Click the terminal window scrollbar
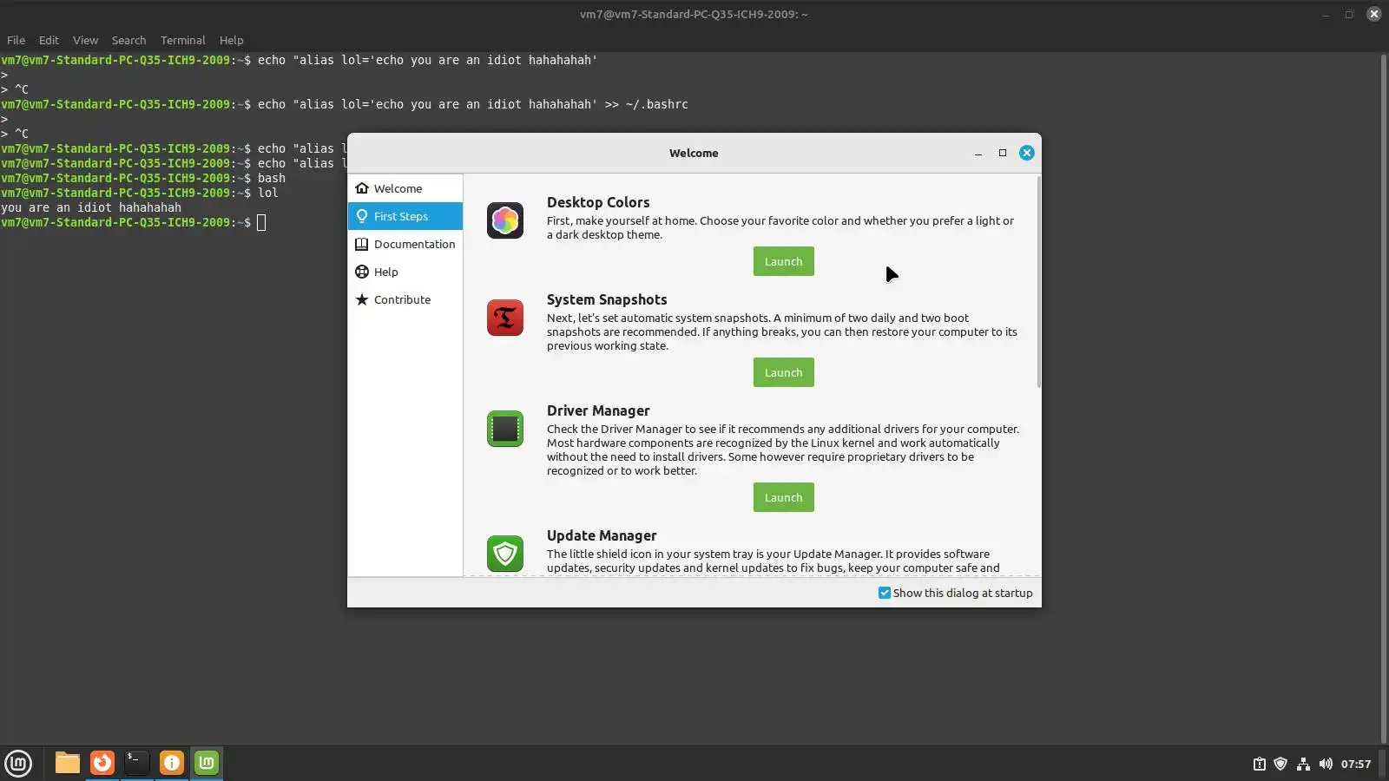Viewport: 1389px width, 781px height. pyautogui.click(x=1384, y=399)
